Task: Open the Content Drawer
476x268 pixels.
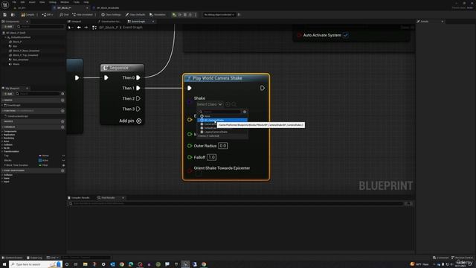Action: (13, 258)
